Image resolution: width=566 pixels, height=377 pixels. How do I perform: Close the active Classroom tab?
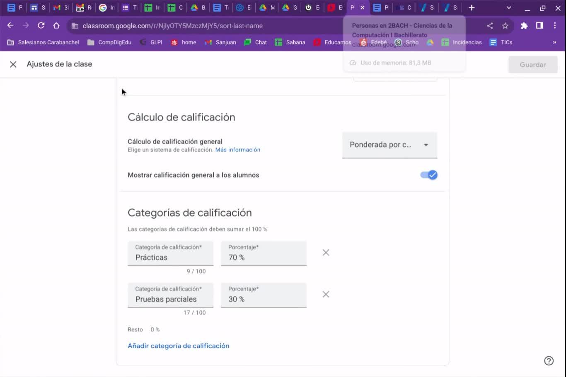pos(363,7)
